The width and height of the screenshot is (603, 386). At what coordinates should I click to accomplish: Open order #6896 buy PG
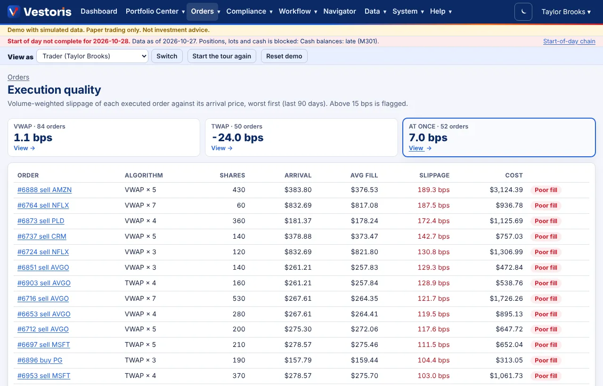40,360
